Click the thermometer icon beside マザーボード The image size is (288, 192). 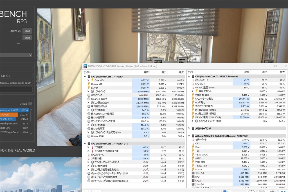click(193, 140)
